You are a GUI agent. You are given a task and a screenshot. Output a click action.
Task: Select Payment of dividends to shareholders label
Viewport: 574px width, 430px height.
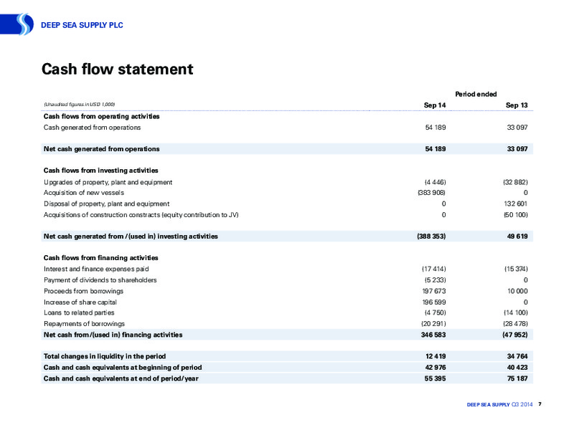coord(100,280)
